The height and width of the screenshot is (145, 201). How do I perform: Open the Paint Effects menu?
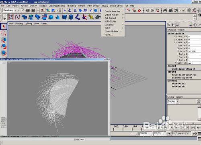click(93, 6)
